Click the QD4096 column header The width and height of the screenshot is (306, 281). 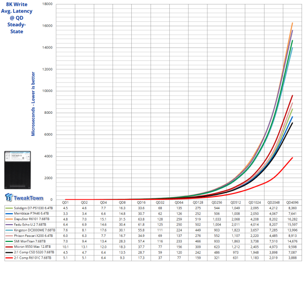click(292, 203)
